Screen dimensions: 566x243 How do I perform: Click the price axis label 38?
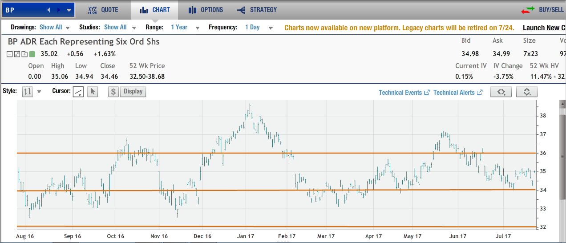pyautogui.click(x=543, y=116)
